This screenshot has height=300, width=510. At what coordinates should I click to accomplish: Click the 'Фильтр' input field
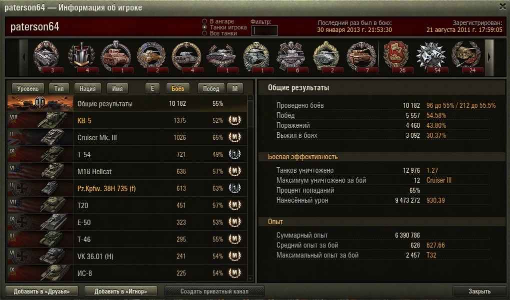(x=264, y=31)
